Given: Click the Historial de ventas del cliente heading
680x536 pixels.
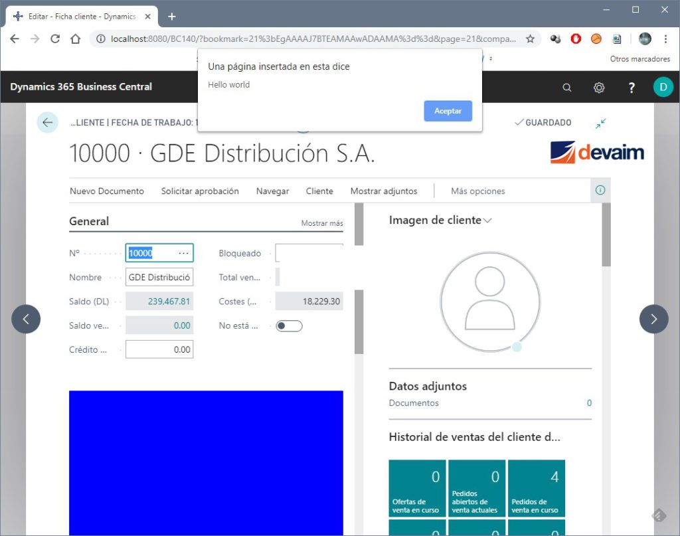Looking at the screenshot, I should tap(474, 436).
